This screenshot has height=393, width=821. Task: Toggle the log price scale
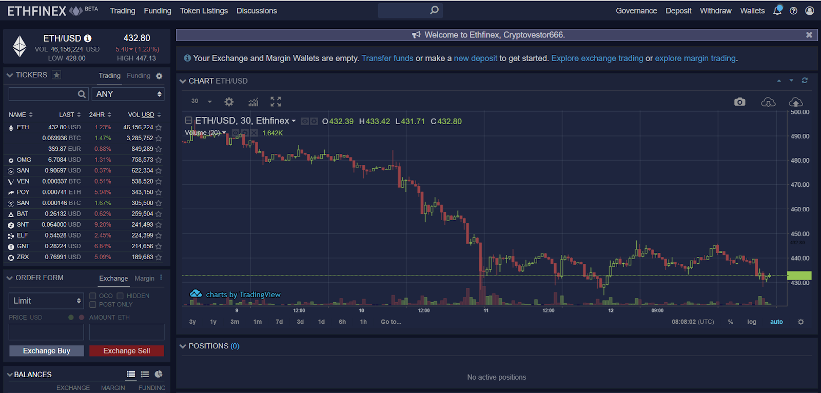(752, 322)
